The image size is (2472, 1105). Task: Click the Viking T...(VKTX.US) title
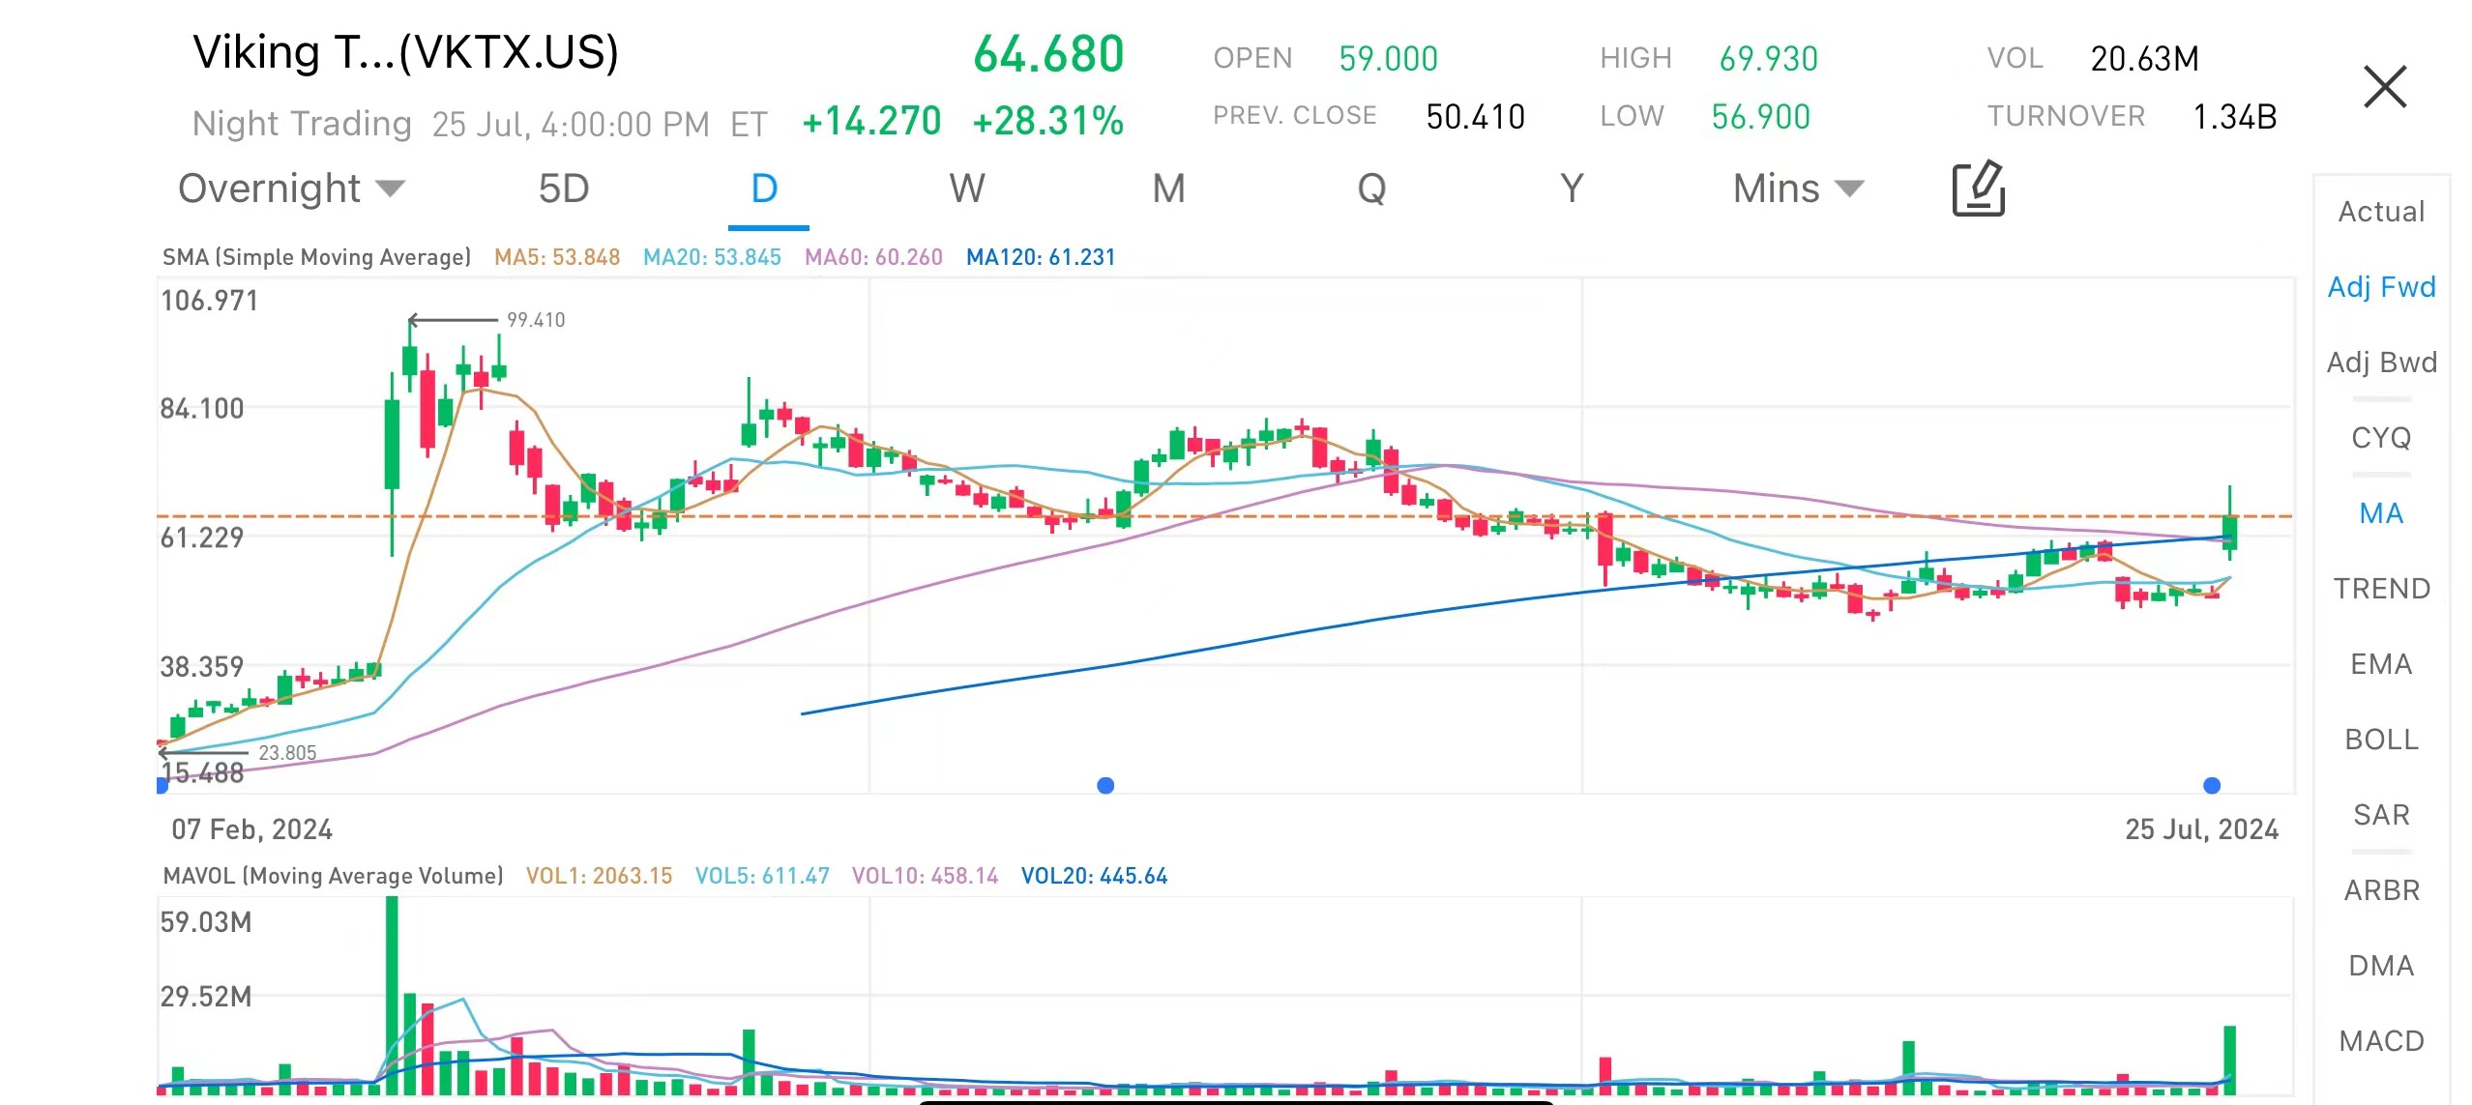(x=405, y=52)
